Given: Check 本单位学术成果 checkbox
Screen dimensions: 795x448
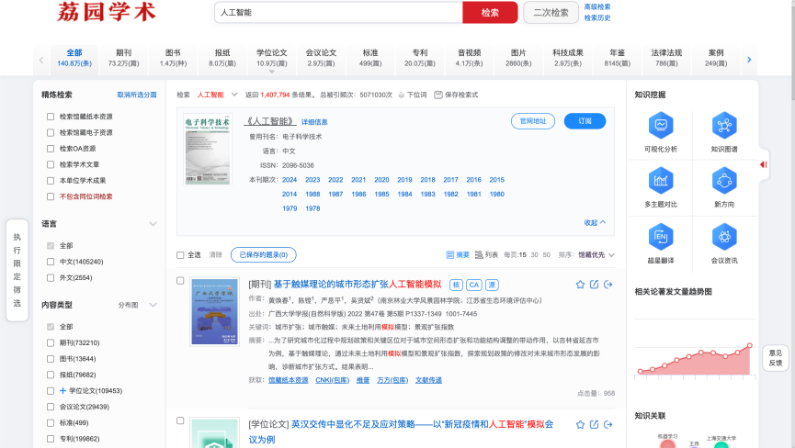Looking at the screenshot, I should point(51,180).
